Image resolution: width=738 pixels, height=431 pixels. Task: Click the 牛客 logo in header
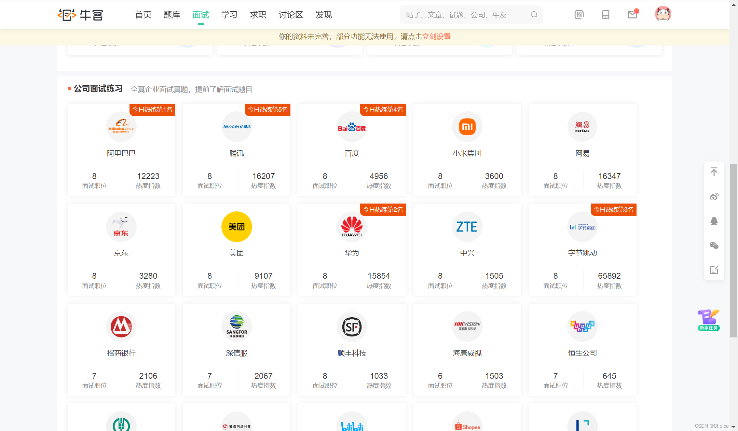tap(80, 15)
